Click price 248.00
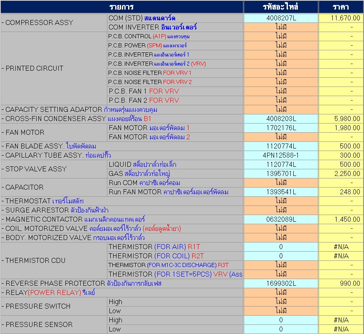The image size is (364, 334). click(341, 192)
